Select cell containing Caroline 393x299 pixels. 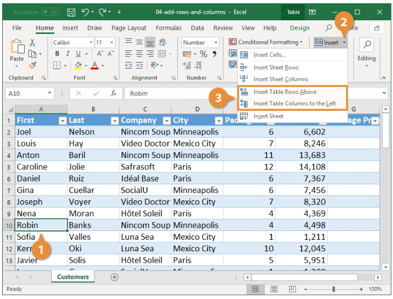coord(41,167)
